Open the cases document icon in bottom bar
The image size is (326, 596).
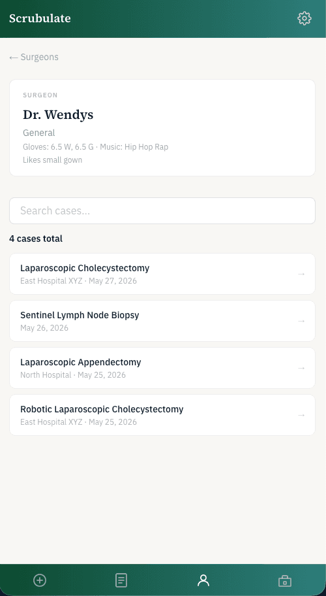(x=121, y=580)
